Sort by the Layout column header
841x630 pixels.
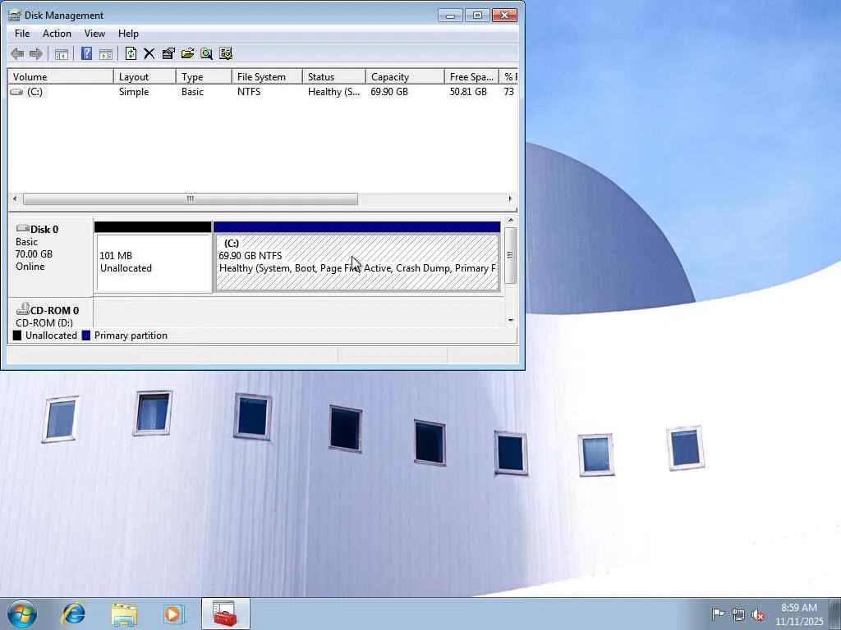click(145, 76)
